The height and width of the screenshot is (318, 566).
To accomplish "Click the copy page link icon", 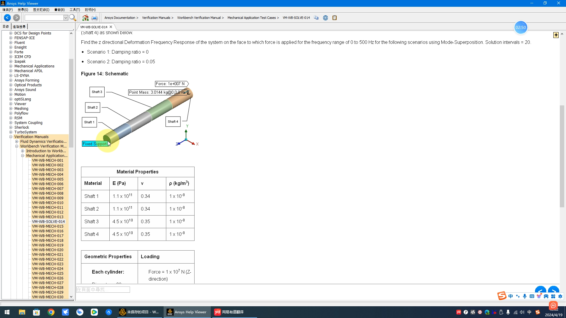I will click(316, 18).
